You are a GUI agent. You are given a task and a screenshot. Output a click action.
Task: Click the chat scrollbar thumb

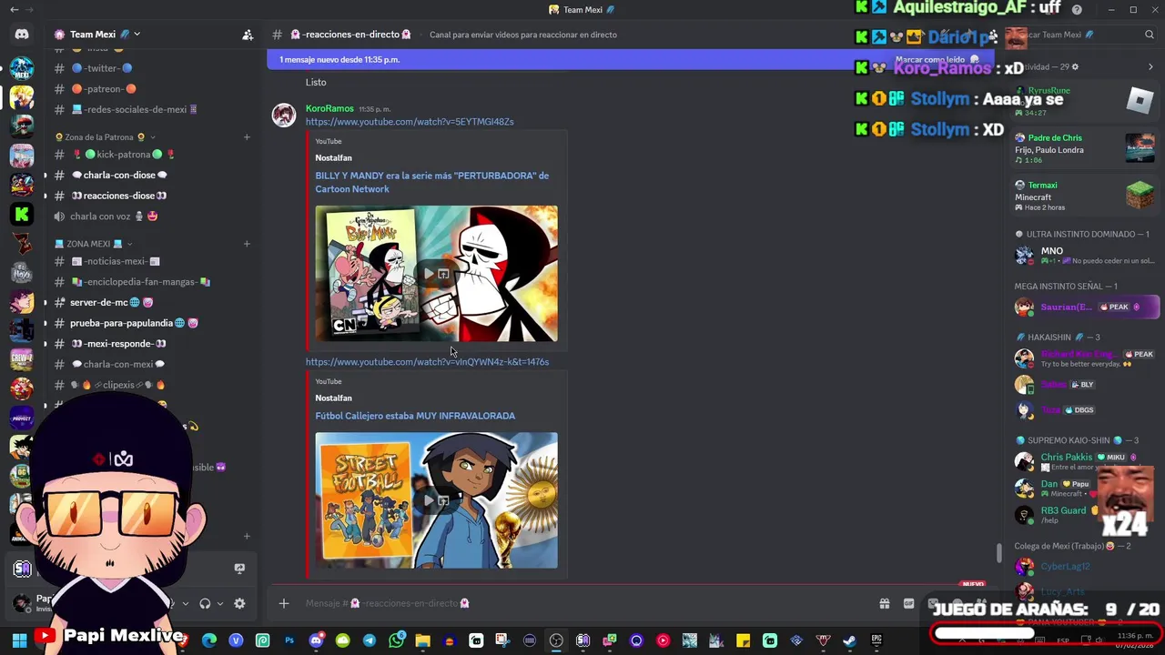coord(999,553)
